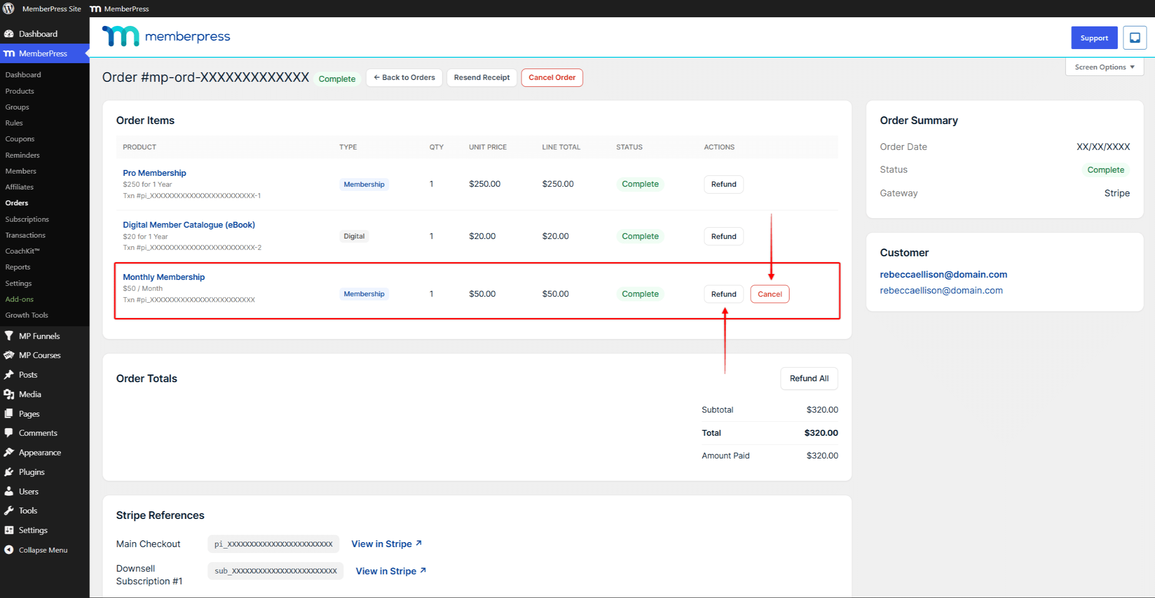Viewport: 1155px width, 598px height.
Task: Open the Coupons submenu item
Action: coord(20,139)
